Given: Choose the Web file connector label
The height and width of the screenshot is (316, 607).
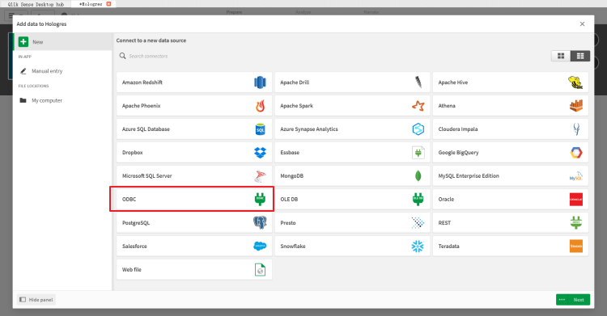Looking at the screenshot, I should tap(132, 270).
